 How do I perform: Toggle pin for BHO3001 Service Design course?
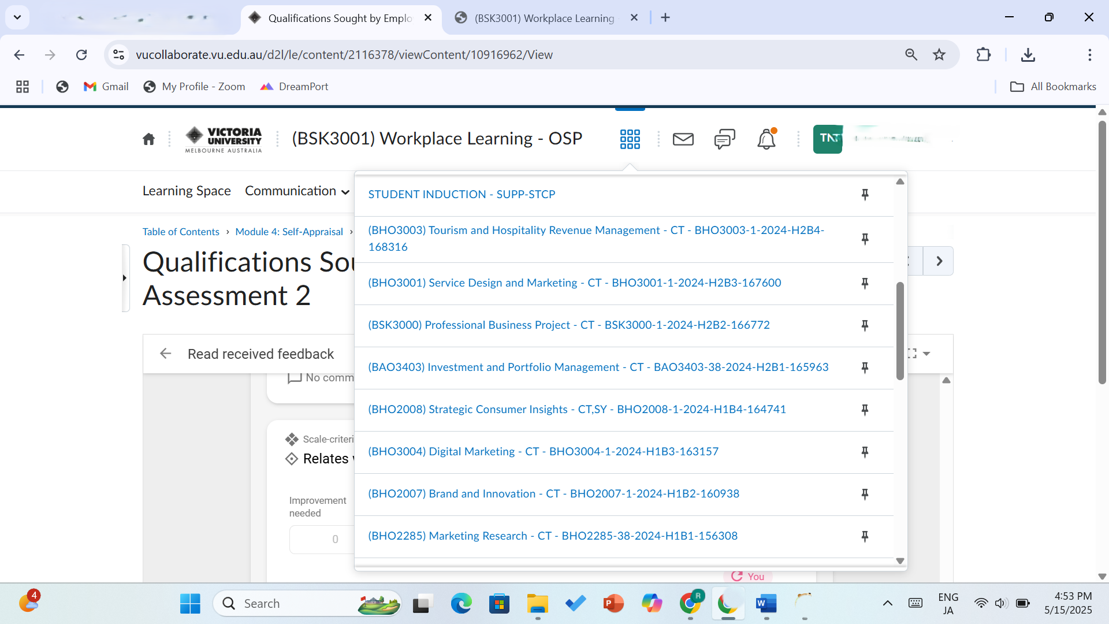click(865, 284)
